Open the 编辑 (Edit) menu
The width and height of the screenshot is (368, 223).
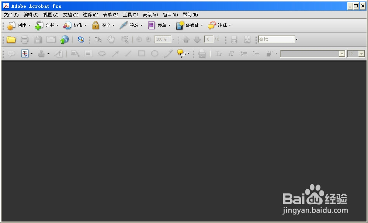[x=31, y=15]
